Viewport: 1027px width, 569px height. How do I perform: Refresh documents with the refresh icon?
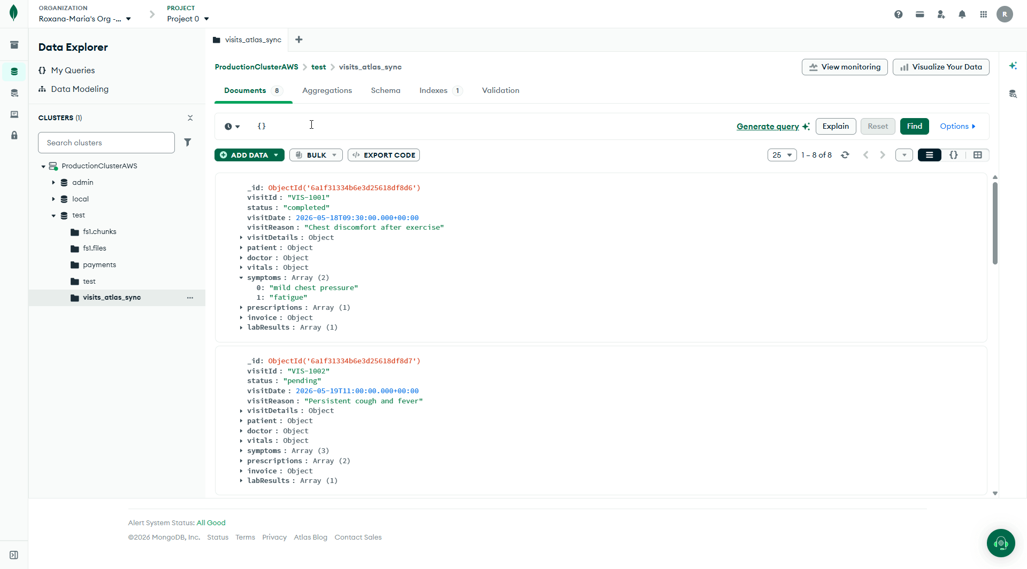845,155
